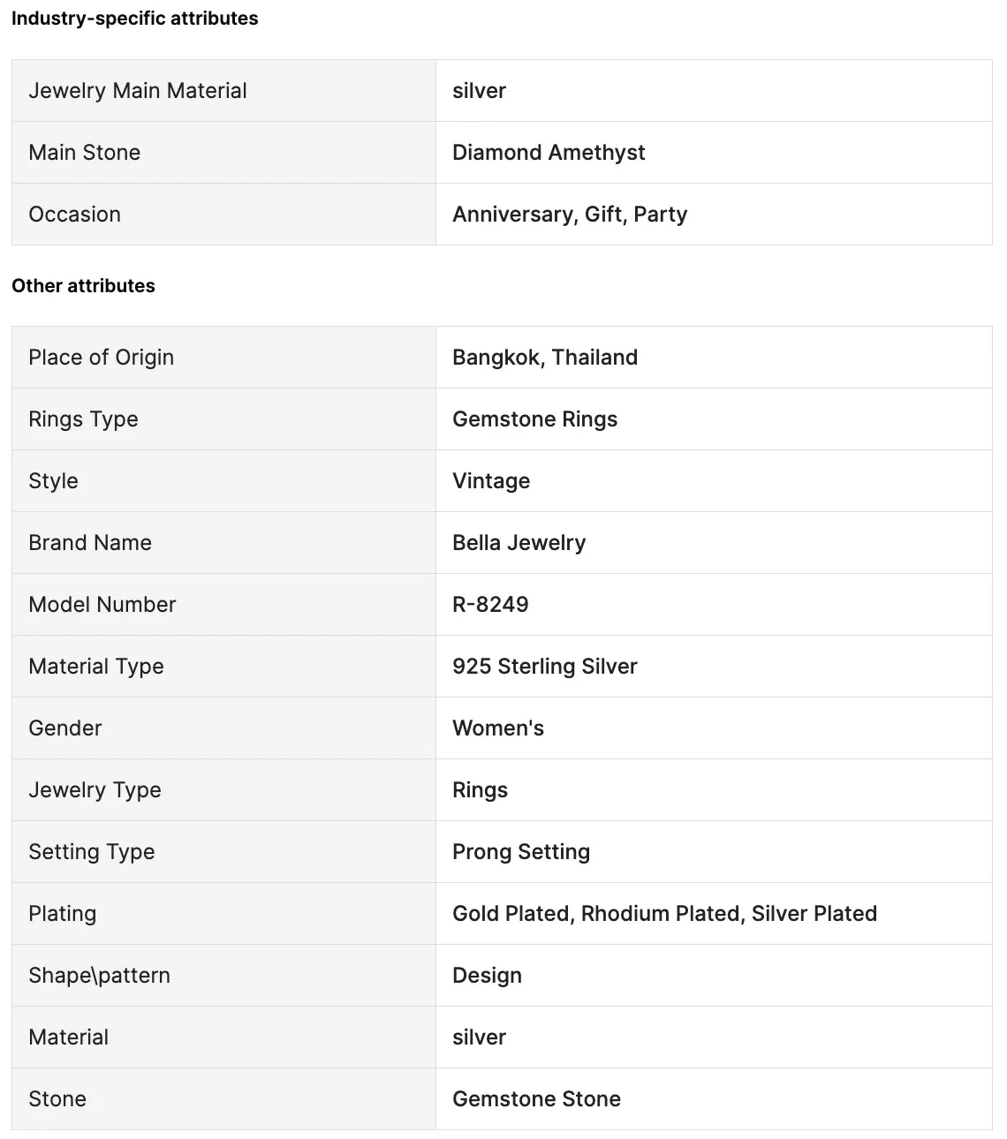Click the Jewelry Type label
The height and width of the screenshot is (1139, 1007).
tap(95, 790)
